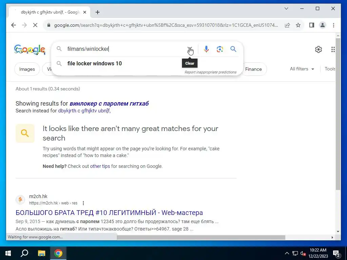The height and width of the screenshot is (260, 347).
Task: Expand the All filters dropdown
Action: (302, 69)
